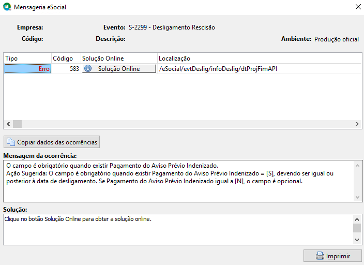Click the Código column header
This screenshot has width=364, height=265.
66,58
